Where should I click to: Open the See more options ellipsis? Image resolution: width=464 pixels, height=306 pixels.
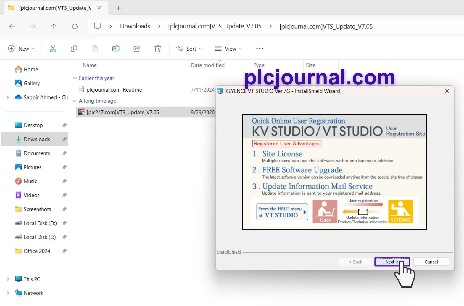(260, 49)
